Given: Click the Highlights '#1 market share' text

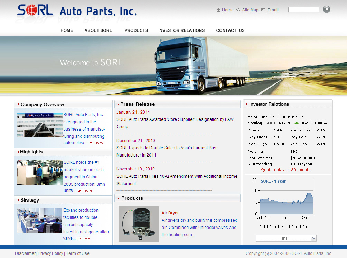Looking at the screenshot, I should pos(84,176).
